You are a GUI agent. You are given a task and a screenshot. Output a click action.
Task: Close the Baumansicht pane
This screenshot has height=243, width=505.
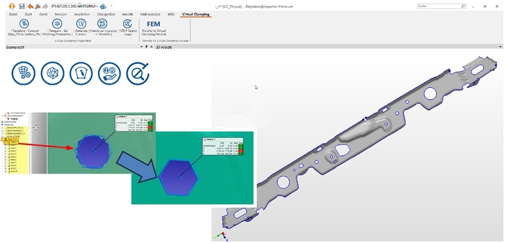pyautogui.click(x=151, y=47)
